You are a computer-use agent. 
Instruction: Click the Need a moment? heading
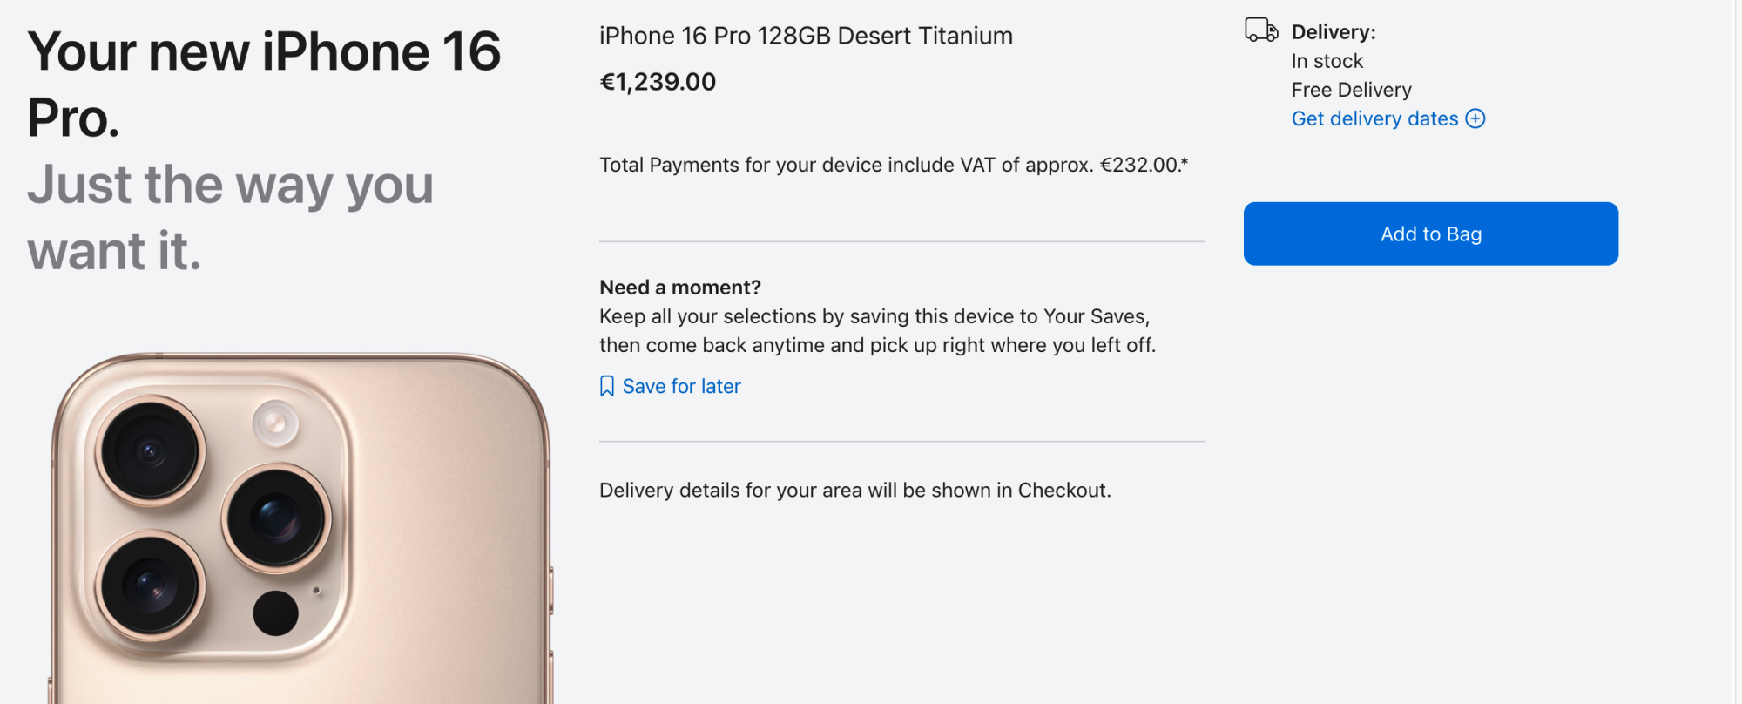[x=679, y=287]
